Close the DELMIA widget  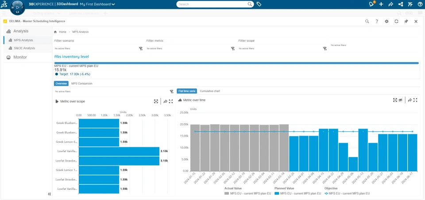416,21
